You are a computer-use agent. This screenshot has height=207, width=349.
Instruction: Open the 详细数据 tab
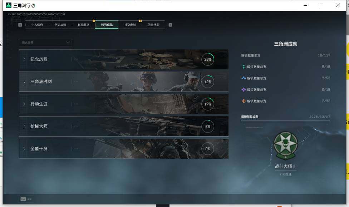coord(83,25)
